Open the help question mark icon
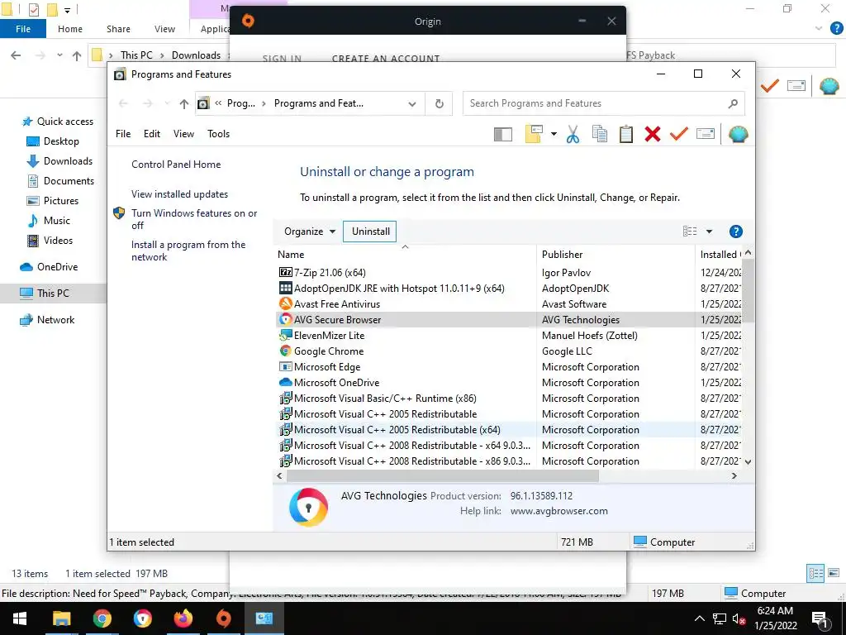The width and height of the screenshot is (846, 635). coord(736,232)
